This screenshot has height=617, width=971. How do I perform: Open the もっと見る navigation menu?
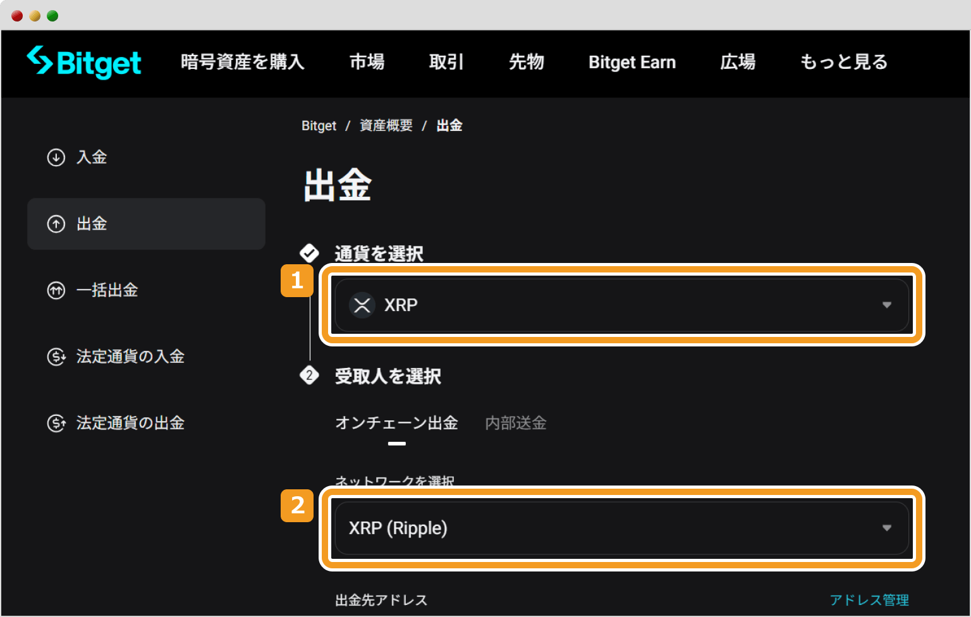click(843, 62)
